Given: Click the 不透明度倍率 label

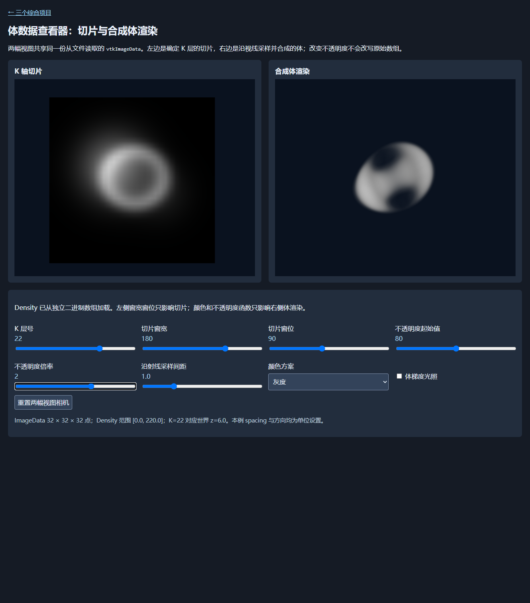Looking at the screenshot, I should (x=34, y=367).
